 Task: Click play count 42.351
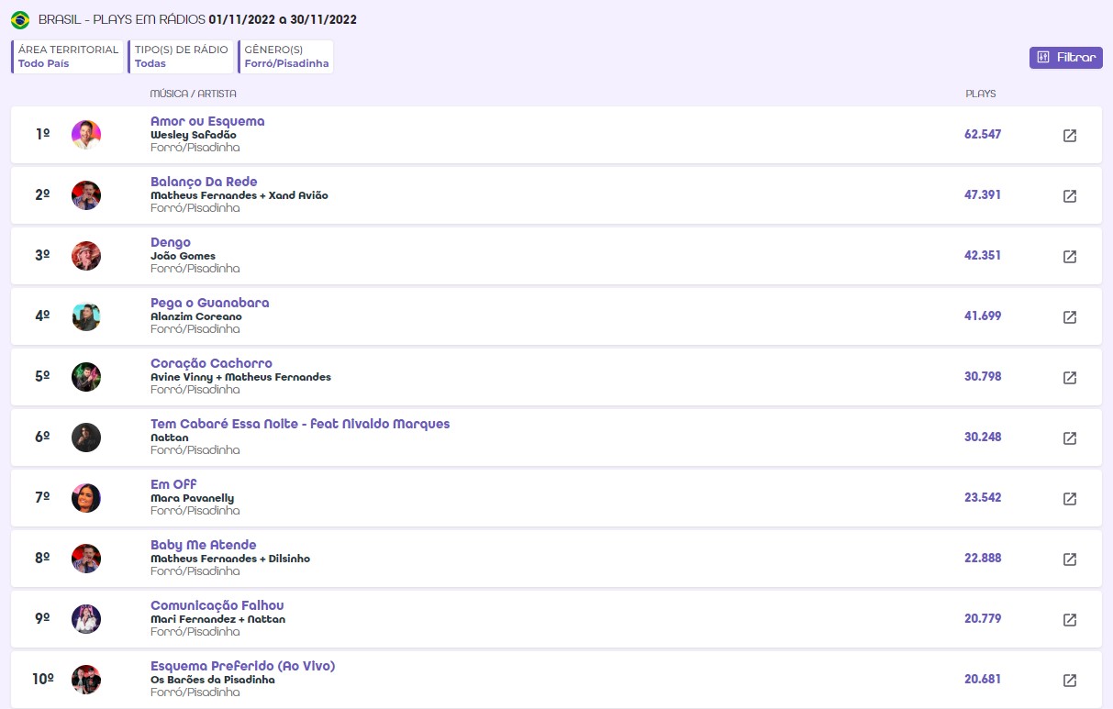click(x=983, y=256)
